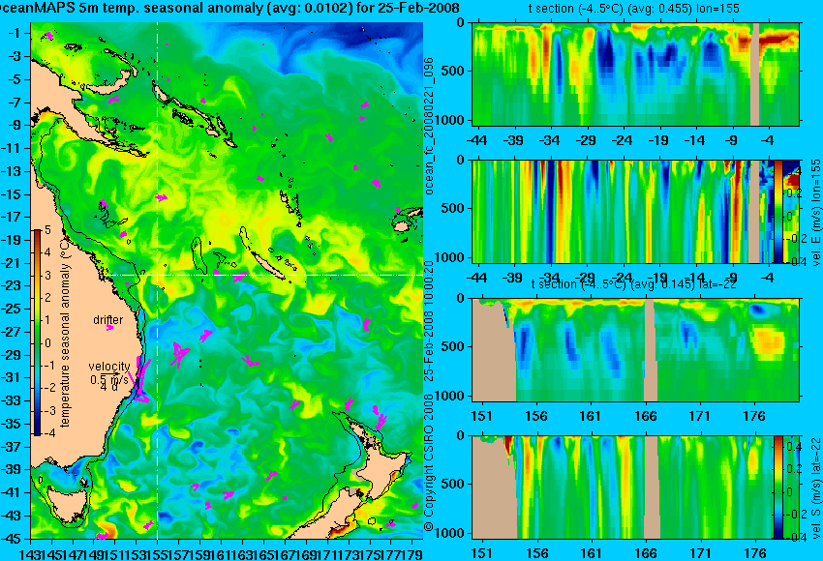Click the '-33' latitude tick on the map axis

click(12, 400)
